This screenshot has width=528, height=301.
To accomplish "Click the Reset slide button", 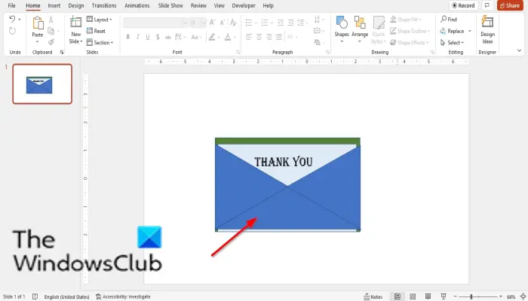I will 96,31.
